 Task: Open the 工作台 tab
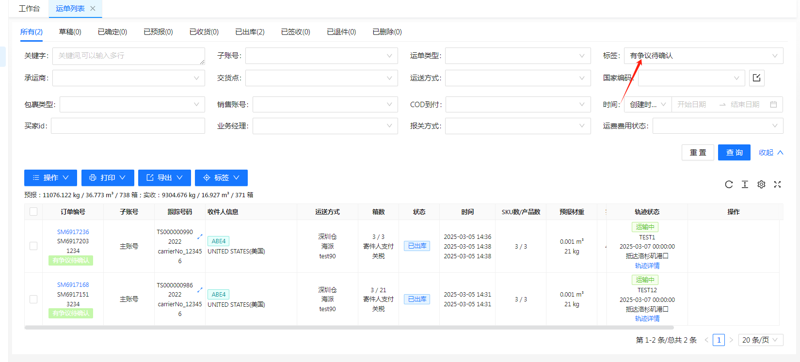click(29, 8)
